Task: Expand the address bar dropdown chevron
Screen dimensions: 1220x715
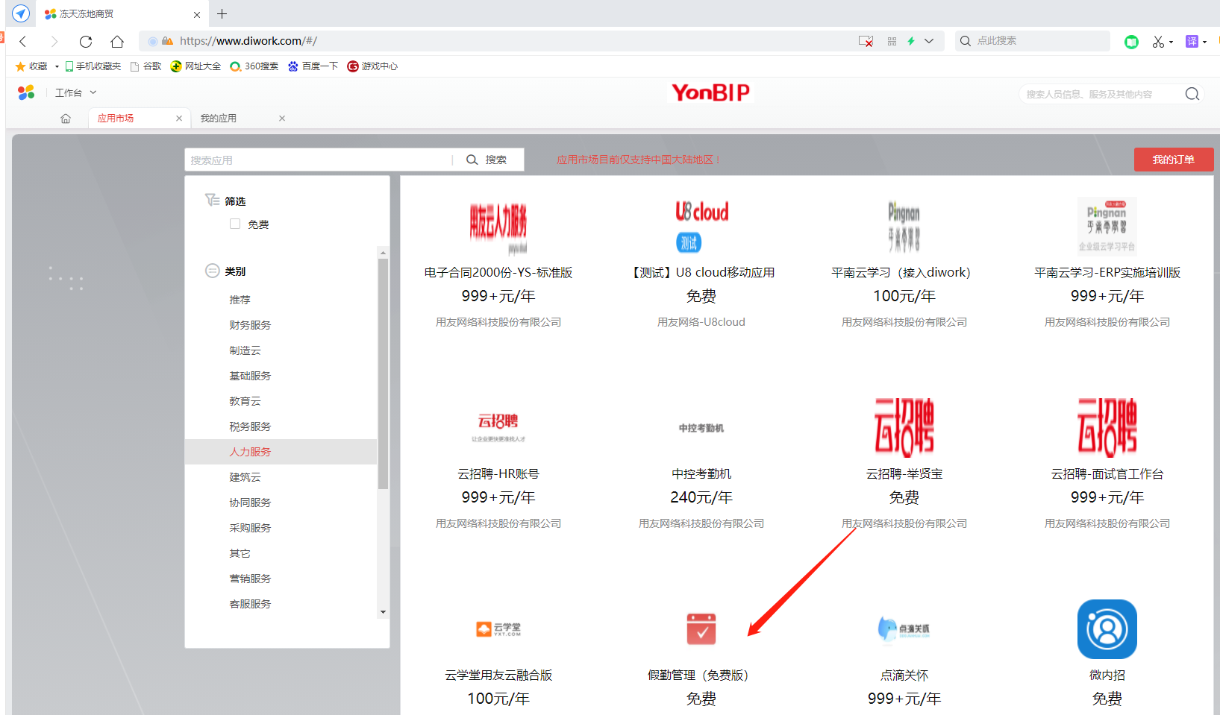Action: click(x=929, y=42)
